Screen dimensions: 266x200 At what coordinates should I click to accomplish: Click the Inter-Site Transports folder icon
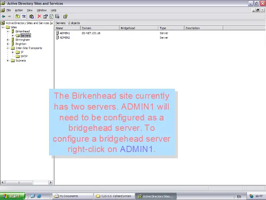pyautogui.click(x=13, y=48)
